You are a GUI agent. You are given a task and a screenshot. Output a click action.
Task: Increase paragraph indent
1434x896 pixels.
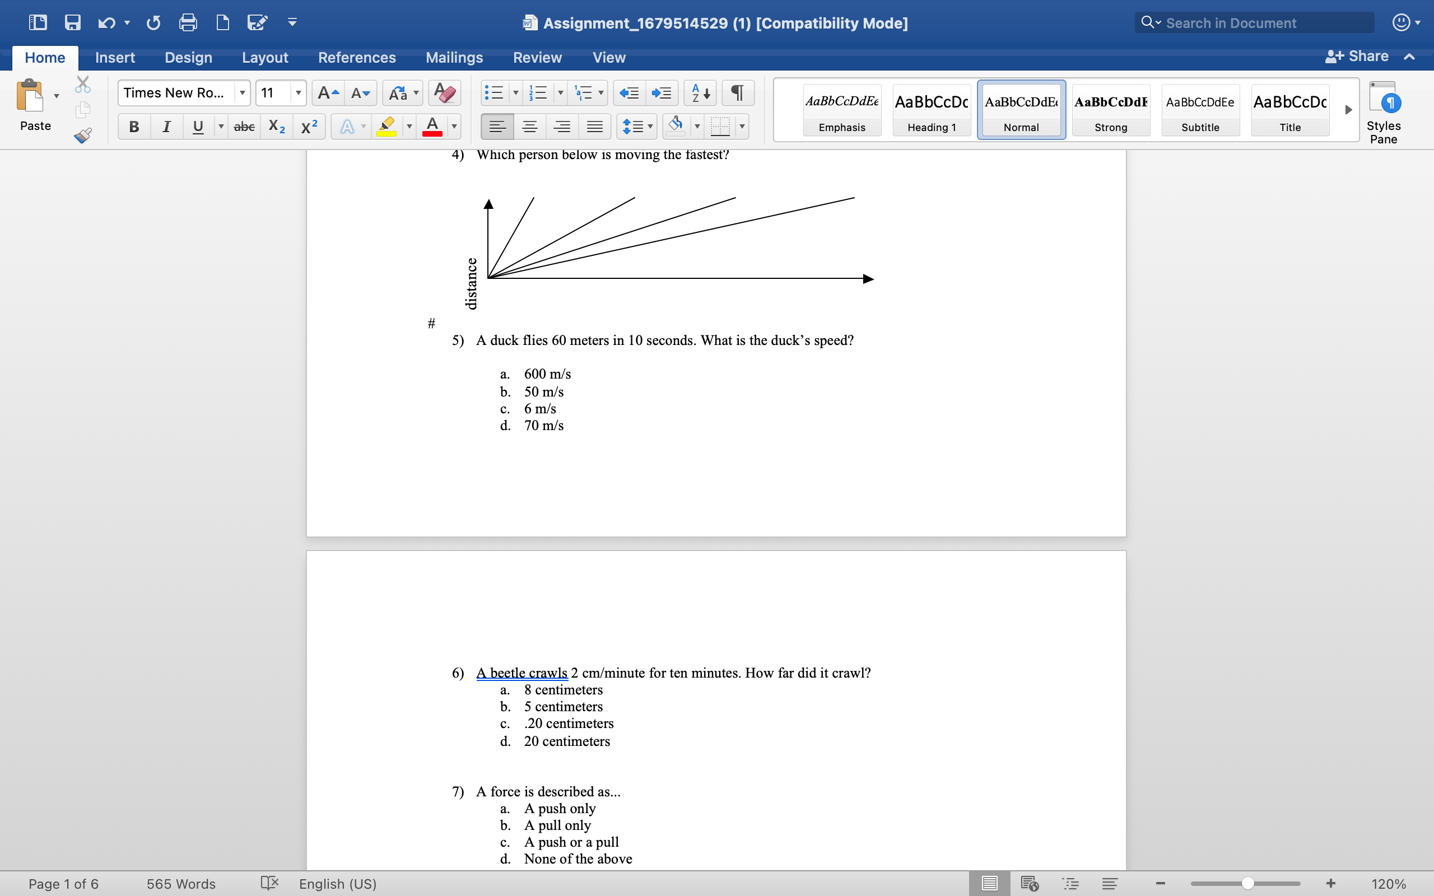(662, 92)
